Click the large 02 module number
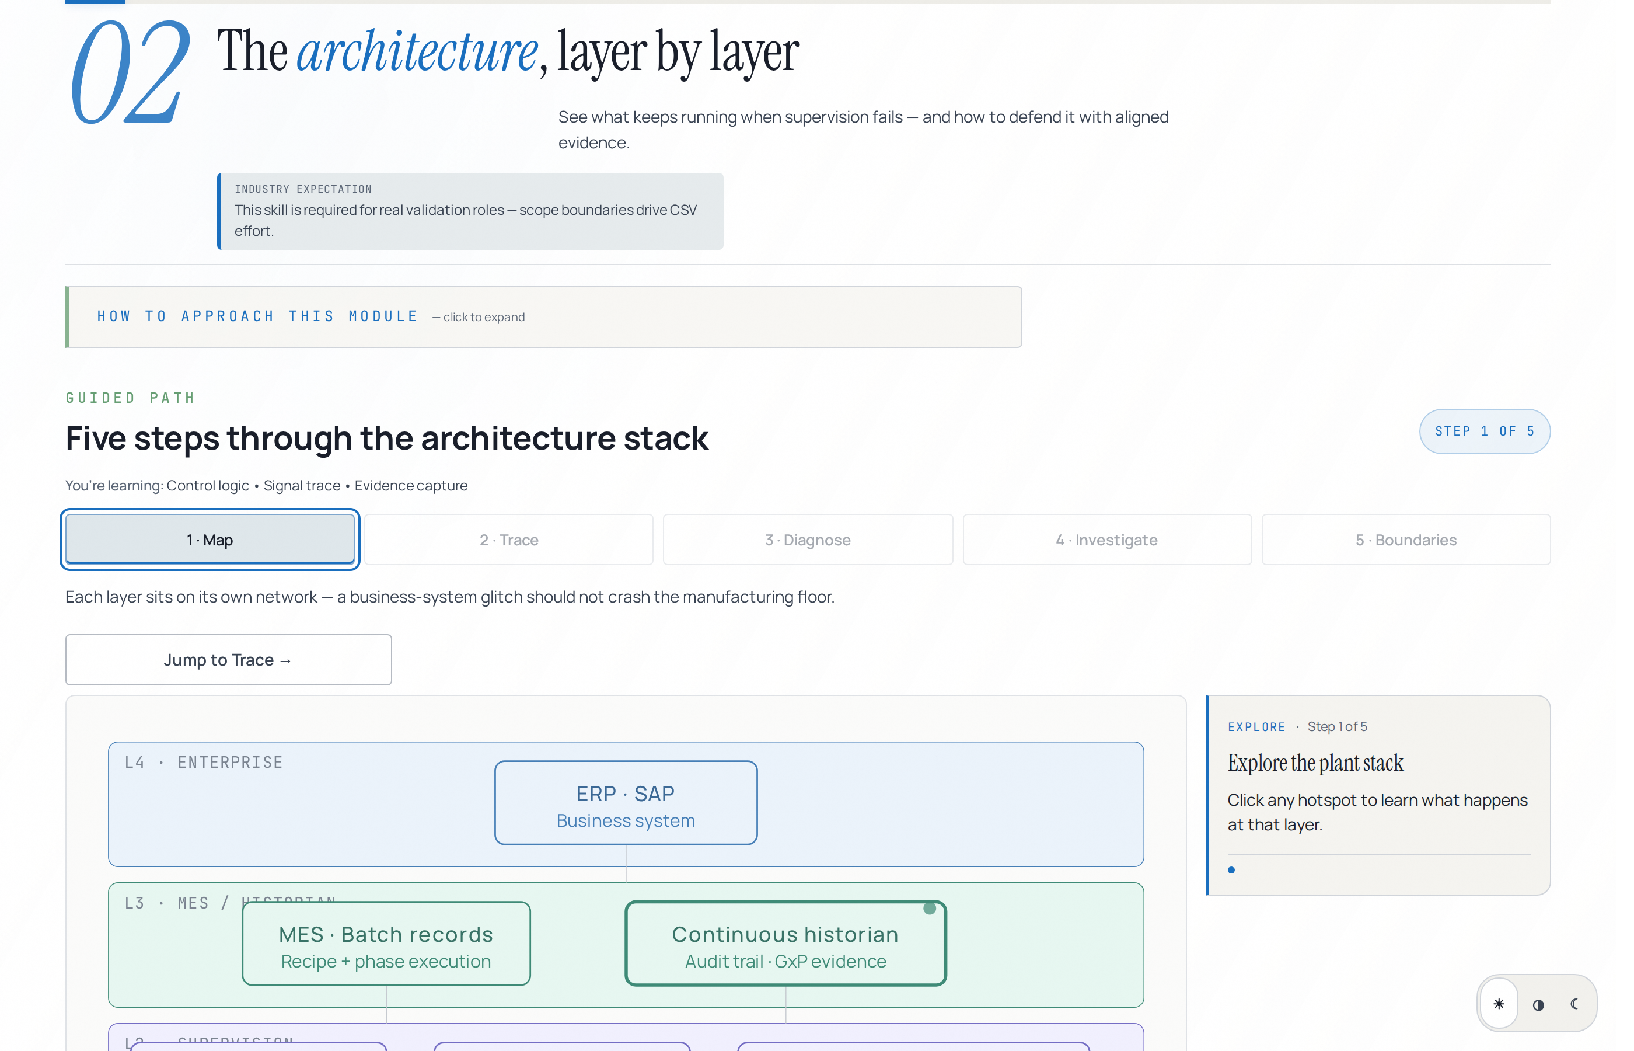 click(x=130, y=71)
